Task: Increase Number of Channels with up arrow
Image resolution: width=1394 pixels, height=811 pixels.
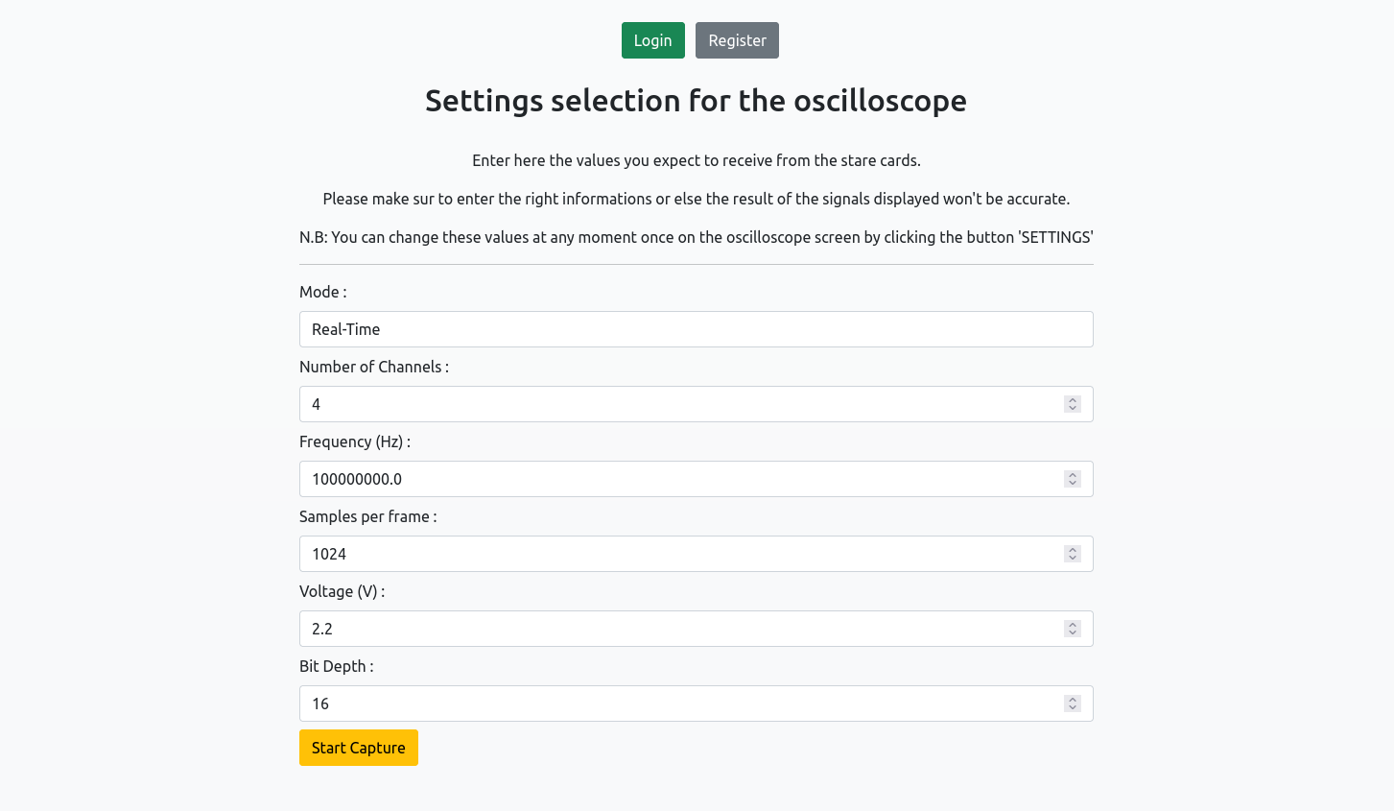Action: (1073, 400)
